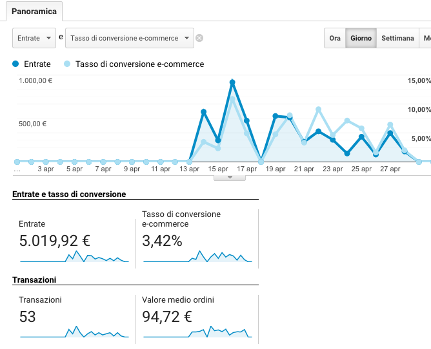431x349 pixels.
Task: Click the Tasso di conversione sparkline
Action: point(197,257)
